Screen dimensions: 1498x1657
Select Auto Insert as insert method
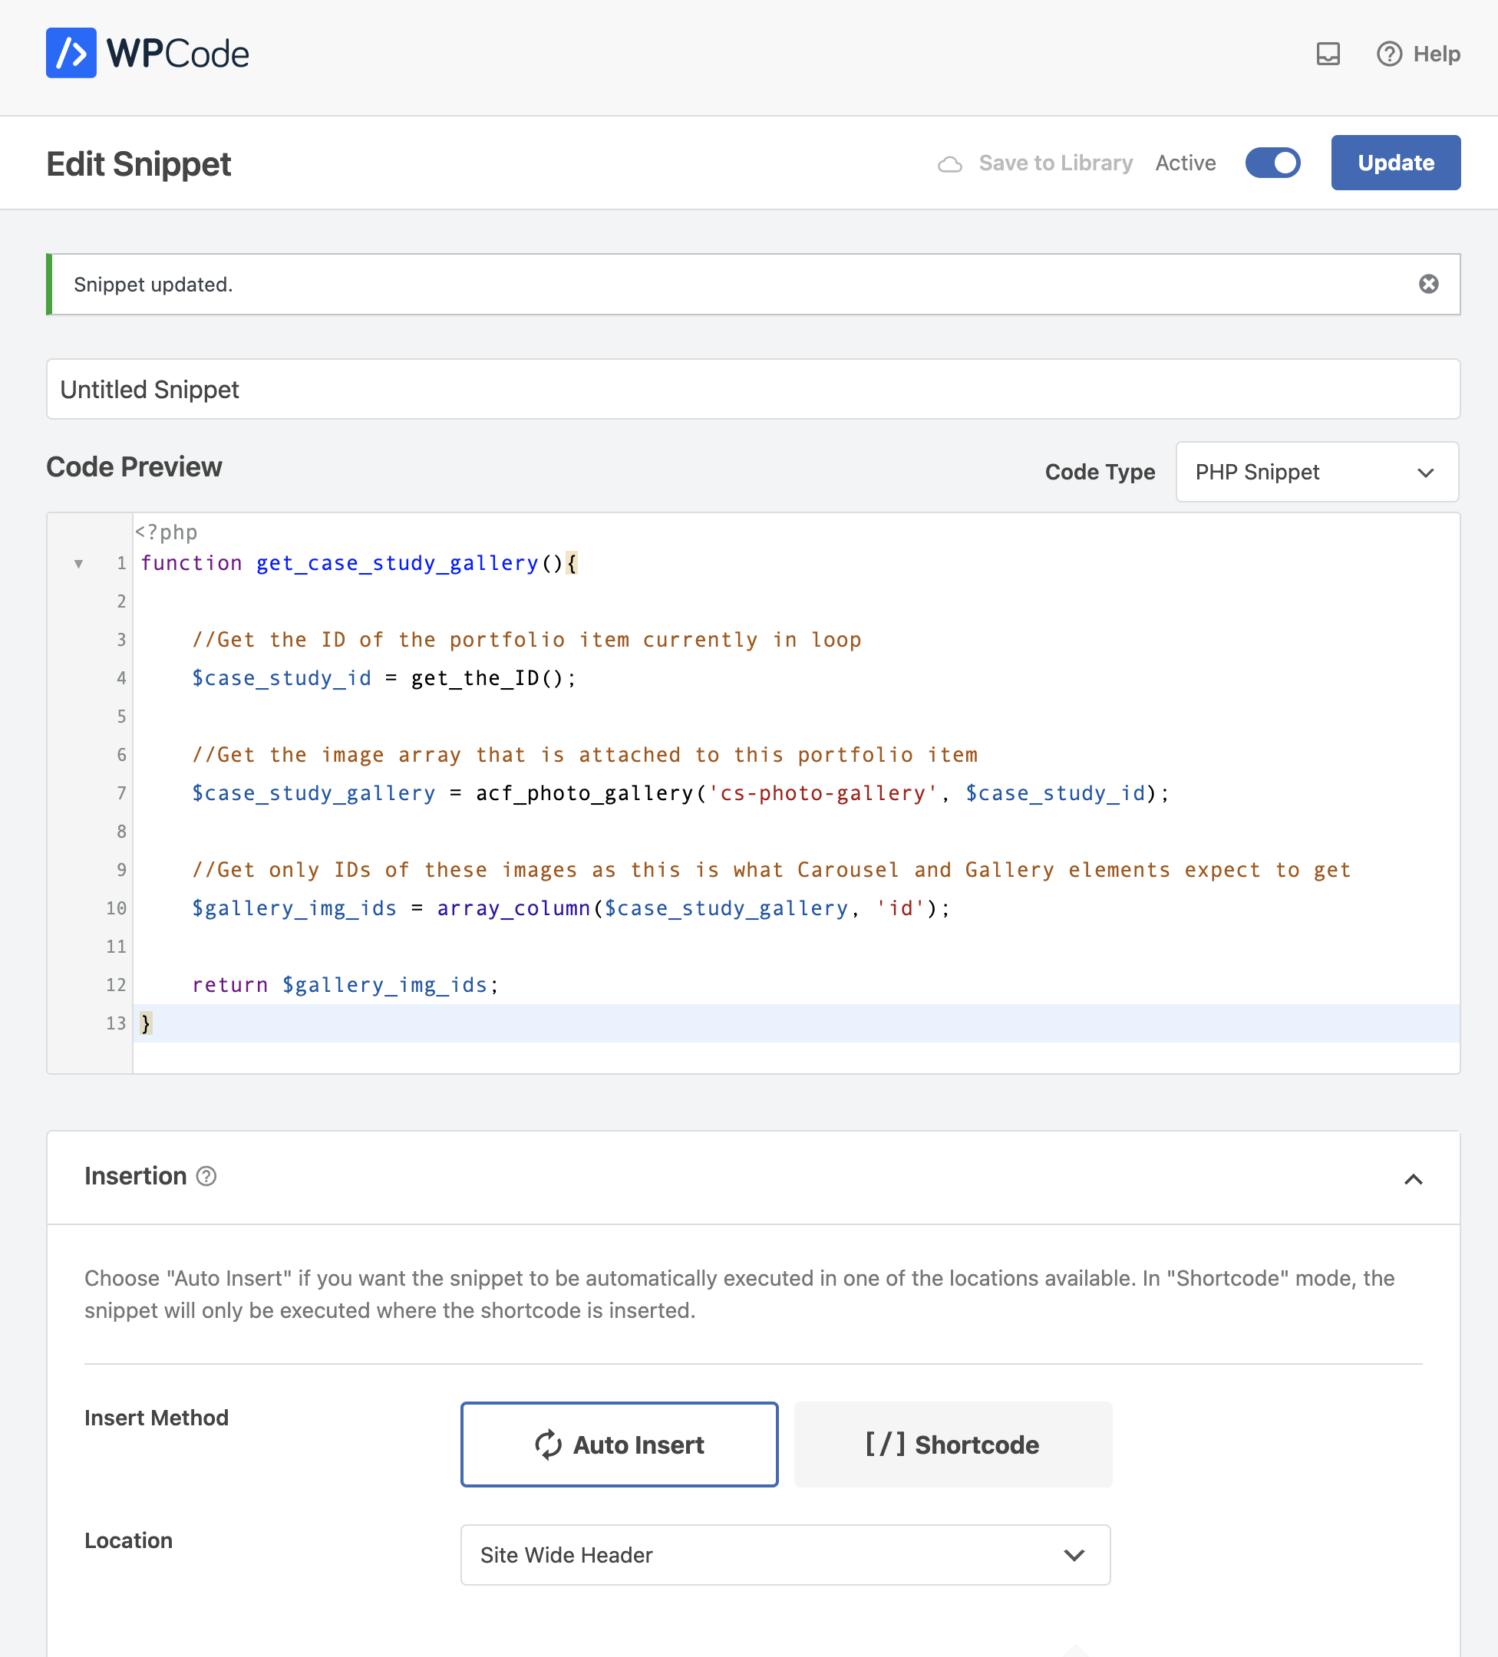click(619, 1444)
